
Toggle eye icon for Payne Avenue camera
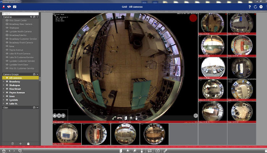7,50
